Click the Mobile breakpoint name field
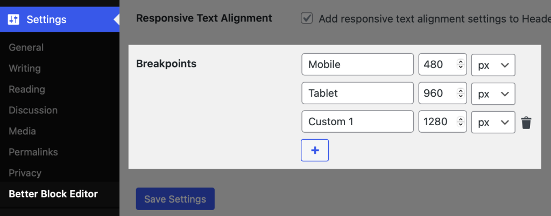Screen dimensions: 551x216 357,64
